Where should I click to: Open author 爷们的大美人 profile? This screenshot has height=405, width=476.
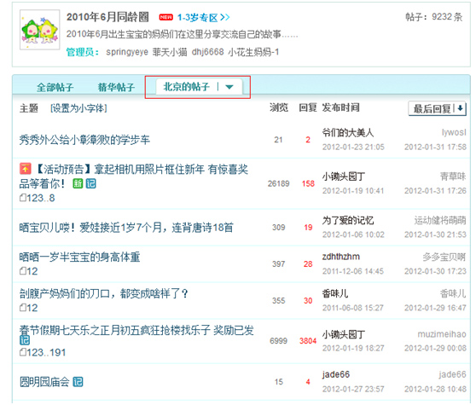coord(348,132)
